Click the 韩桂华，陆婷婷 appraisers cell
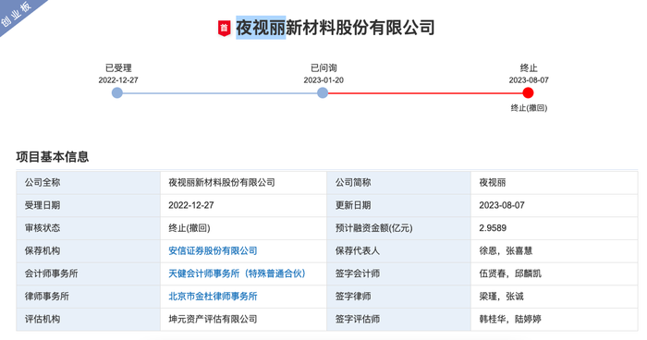The width and height of the screenshot is (647, 340). point(555,319)
